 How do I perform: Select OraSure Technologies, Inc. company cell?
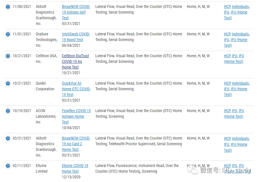click(x=47, y=40)
